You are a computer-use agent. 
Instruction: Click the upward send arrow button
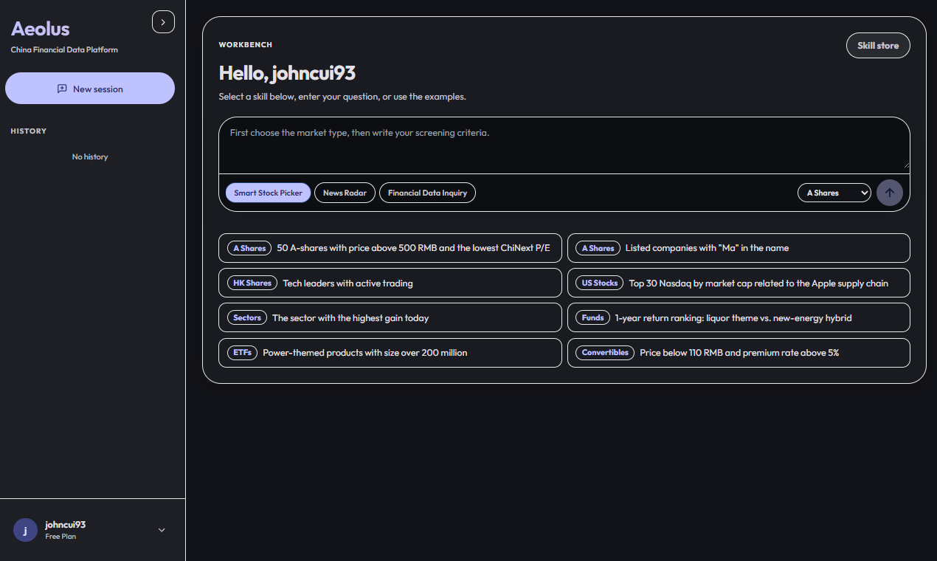click(889, 193)
